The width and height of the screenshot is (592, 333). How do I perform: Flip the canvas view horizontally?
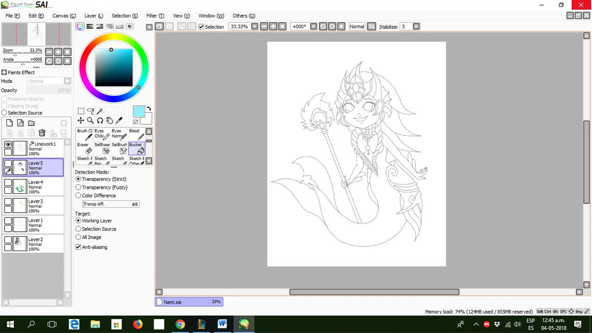click(x=371, y=26)
